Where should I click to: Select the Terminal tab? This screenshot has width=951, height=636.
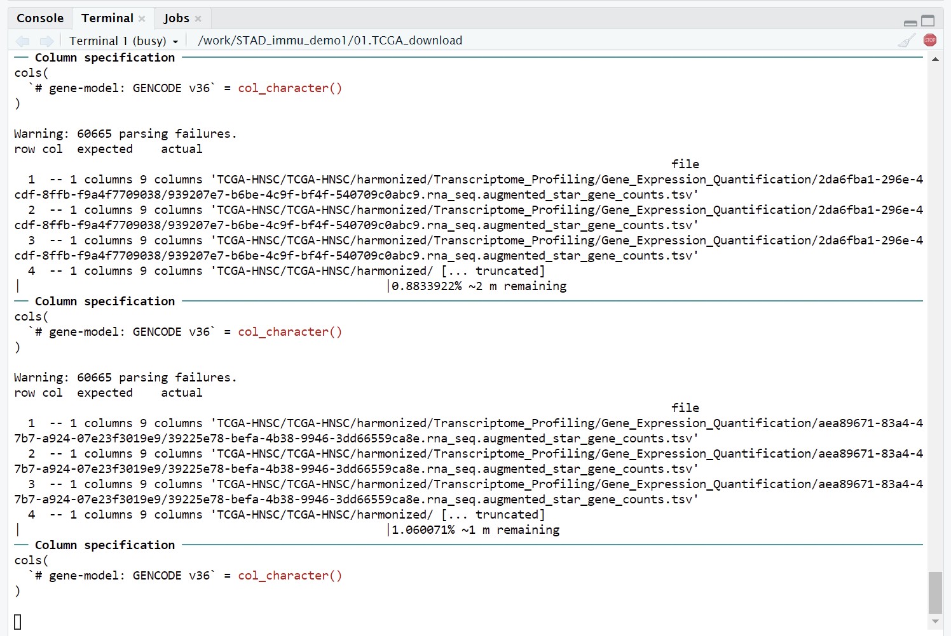[107, 18]
